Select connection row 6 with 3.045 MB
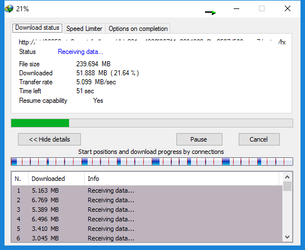 [x=147, y=238]
